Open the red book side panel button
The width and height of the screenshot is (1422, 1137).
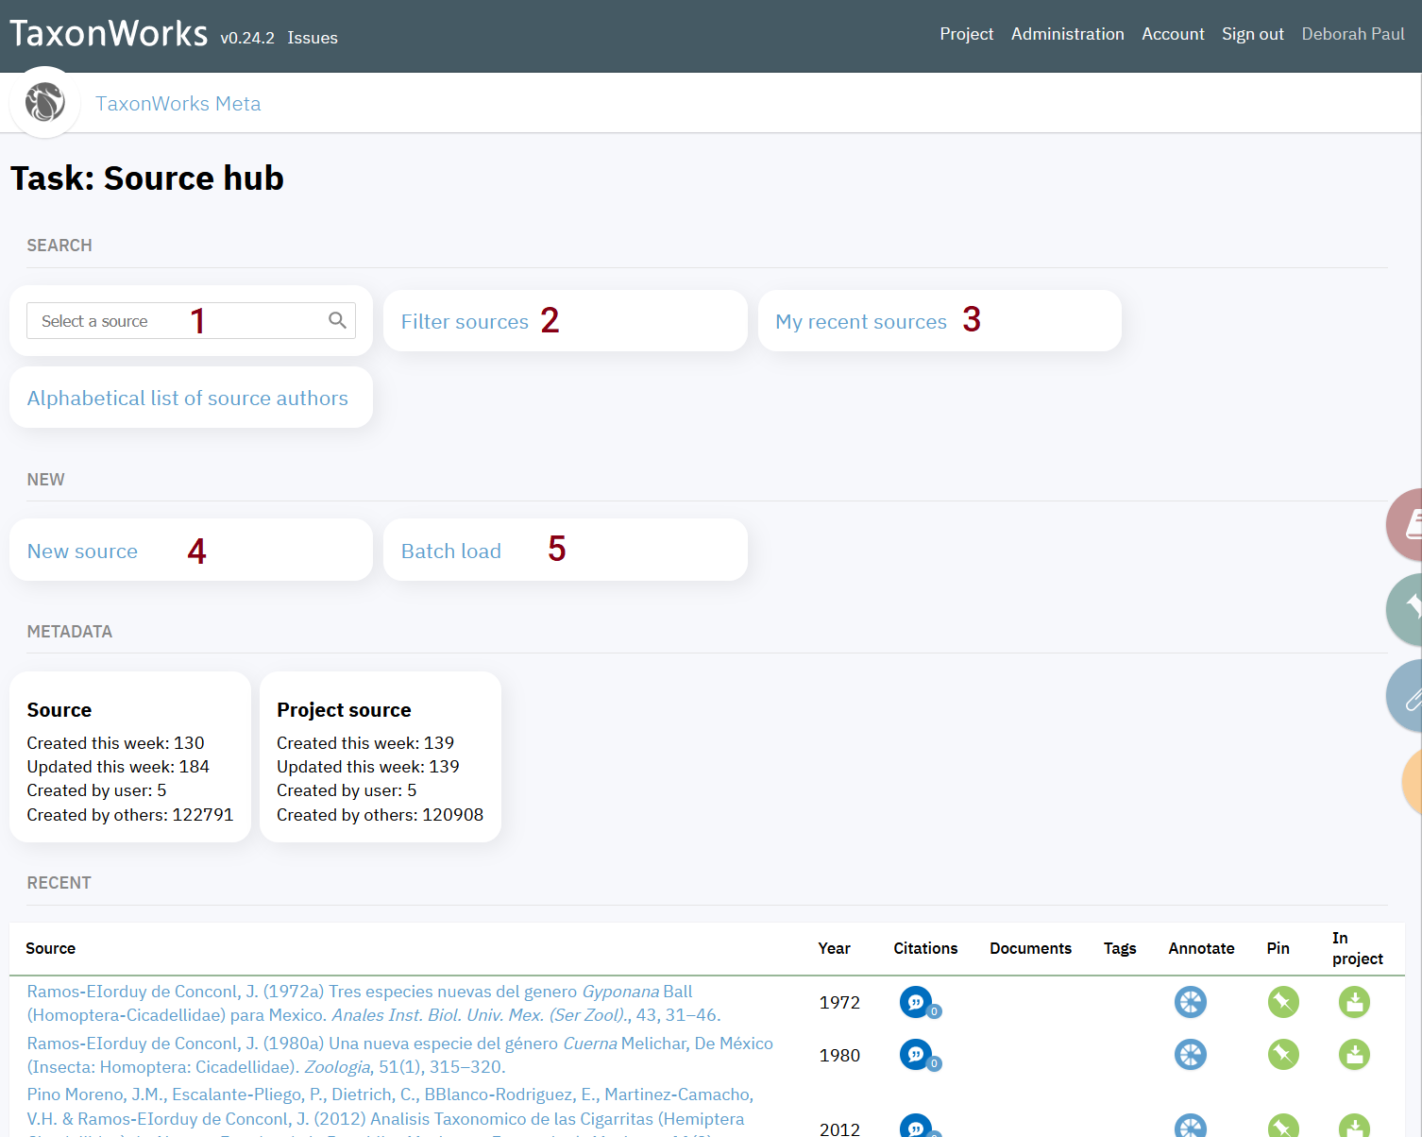click(x=1405, y=524)
